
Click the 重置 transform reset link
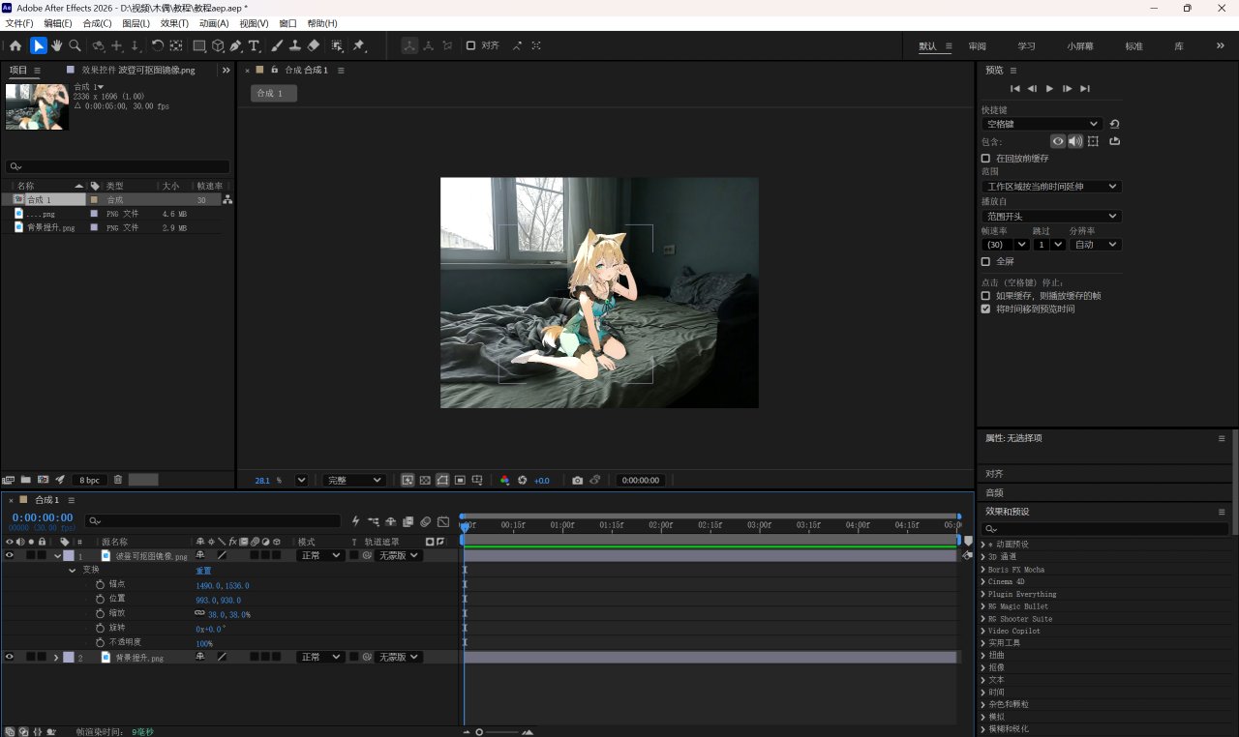tap(203, 571)
